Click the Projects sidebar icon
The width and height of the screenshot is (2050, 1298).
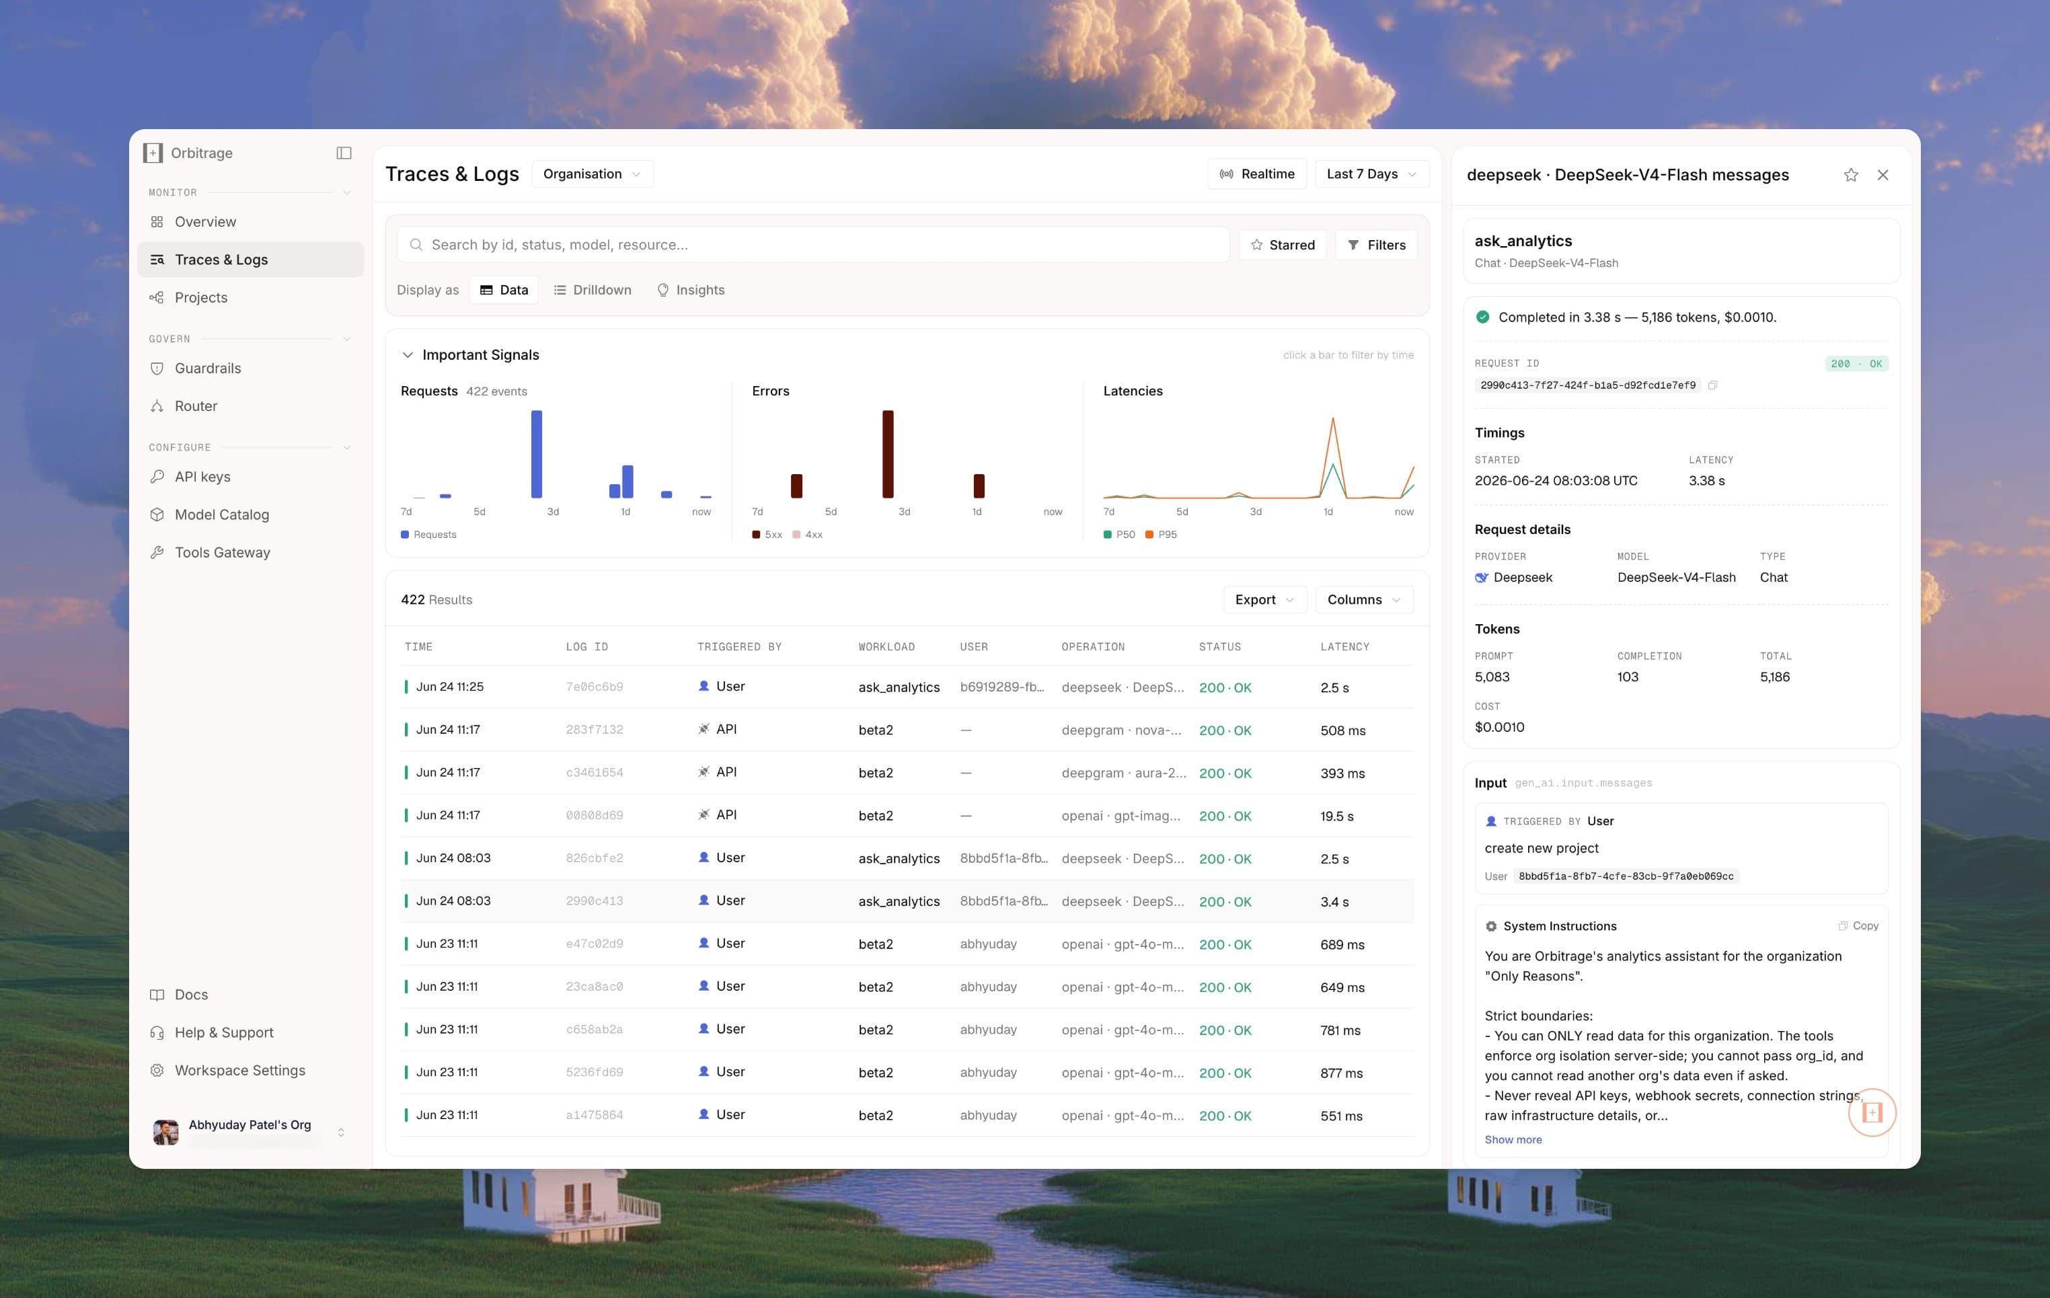tap(157, 298)
